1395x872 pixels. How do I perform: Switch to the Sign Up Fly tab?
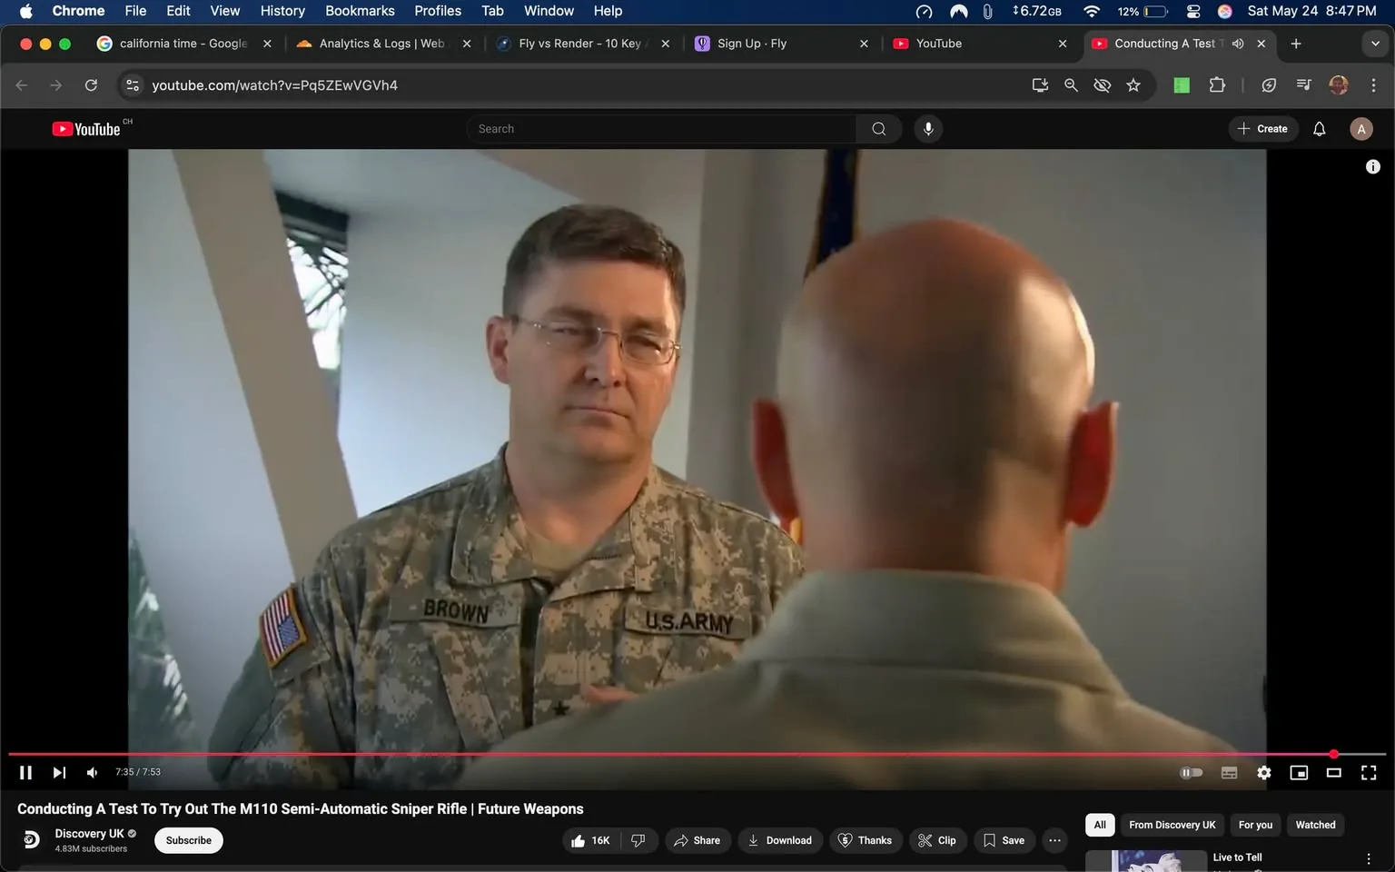(x=771, y=43)
